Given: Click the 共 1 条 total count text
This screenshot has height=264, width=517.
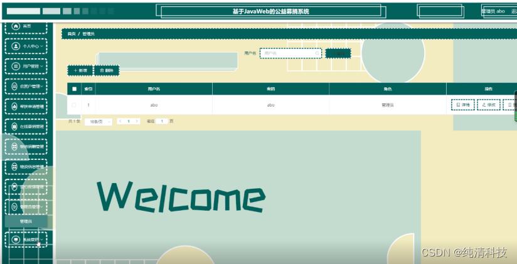Looking at the screenshot, I should click(74, 121).
